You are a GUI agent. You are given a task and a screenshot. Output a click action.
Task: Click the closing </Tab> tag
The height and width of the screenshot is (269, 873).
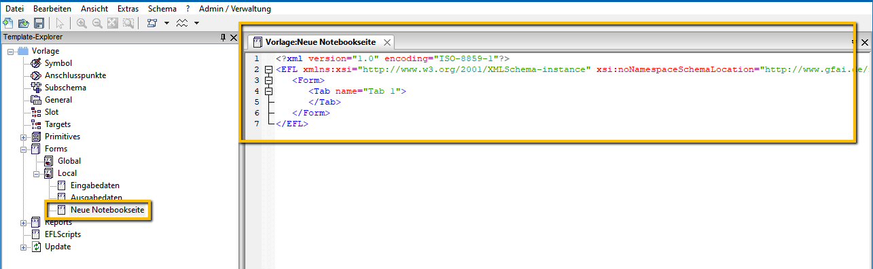coord(324,102)
